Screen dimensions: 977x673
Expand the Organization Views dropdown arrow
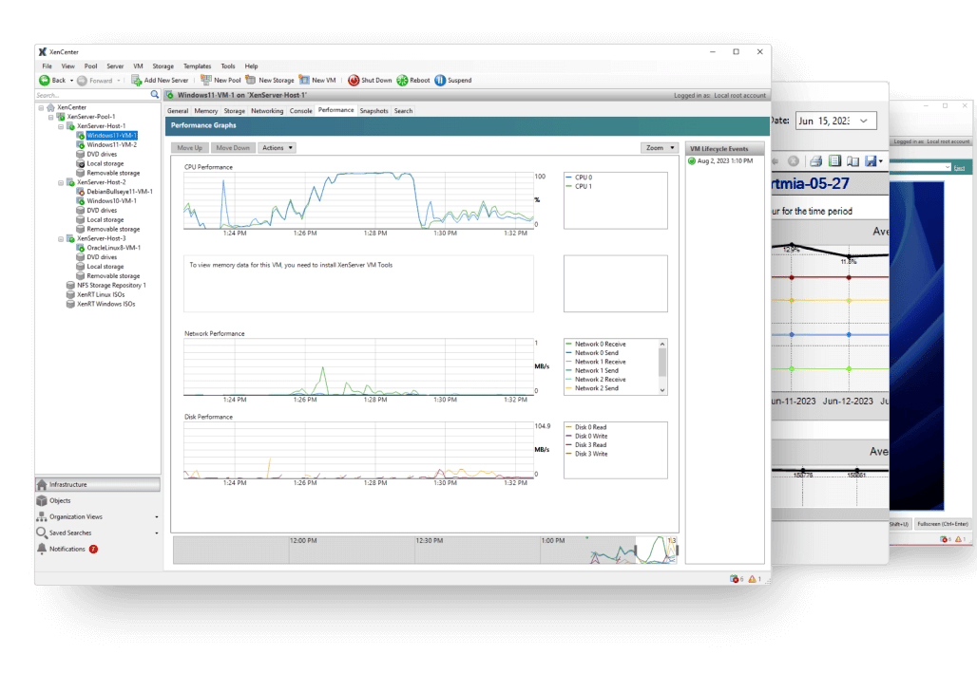tap(157, 516)
